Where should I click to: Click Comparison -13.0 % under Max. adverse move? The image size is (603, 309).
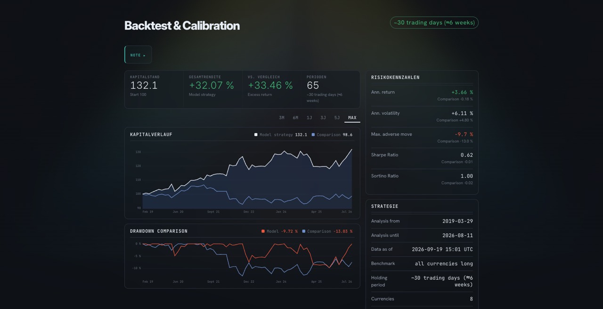click(x=455, y=141)
